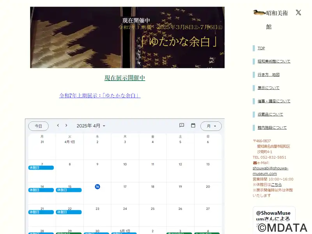Screen dimensions: 312x234
Task: Click the ゆたかな余白 exhibition banner image
Action: (x=128, y=37)
